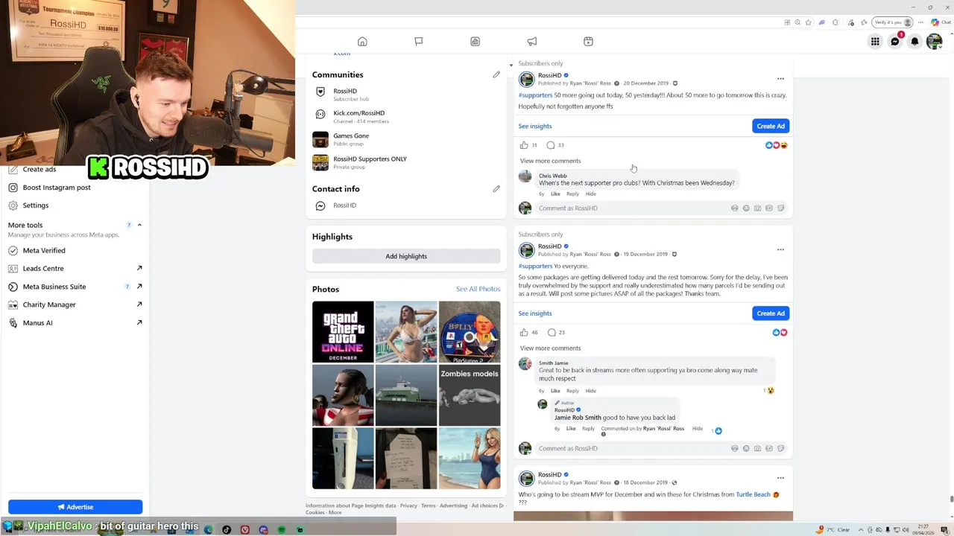The height and width of the screenshot is (536, 954).
Task: Open weather 7°C Clear taskbar widget
Action: tap(833, 530)
